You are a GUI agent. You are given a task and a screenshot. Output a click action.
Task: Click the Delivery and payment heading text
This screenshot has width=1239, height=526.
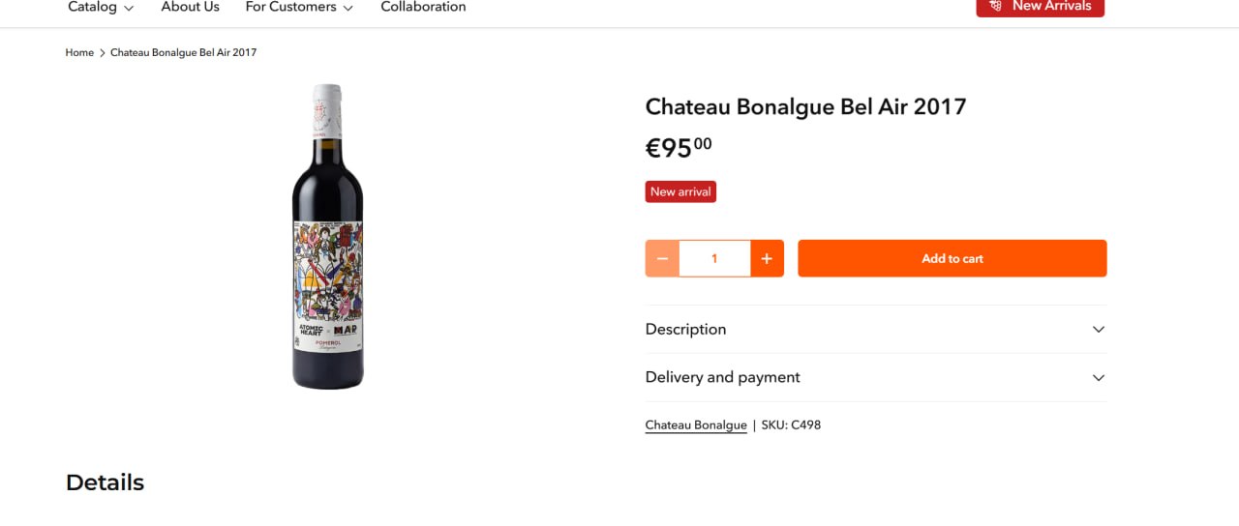click(x=722, y=377)
